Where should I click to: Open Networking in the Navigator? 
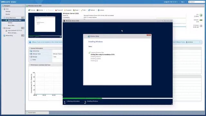[x=9, y=35]
